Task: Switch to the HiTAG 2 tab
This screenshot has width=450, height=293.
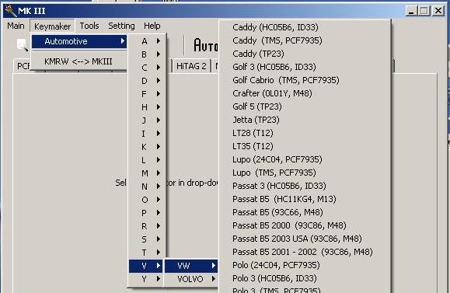Action: click(x=191, y=66)
